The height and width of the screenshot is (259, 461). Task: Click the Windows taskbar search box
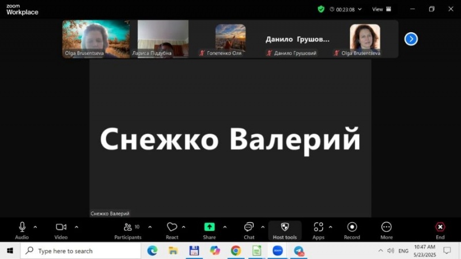click(81, 251)
